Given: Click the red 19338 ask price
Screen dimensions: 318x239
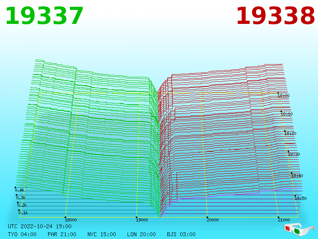Looking at the screenshot, I should (275, 16).
